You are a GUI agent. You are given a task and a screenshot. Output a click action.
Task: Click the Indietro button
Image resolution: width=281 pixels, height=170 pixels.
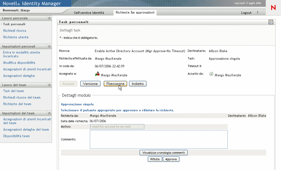pos(138,84)
